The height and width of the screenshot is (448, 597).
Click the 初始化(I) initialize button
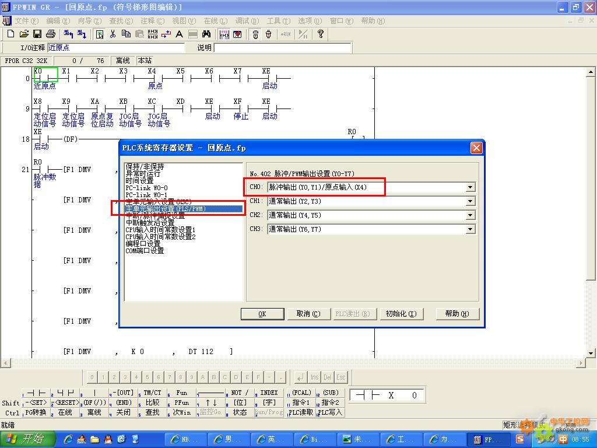[x=401, y=314]
